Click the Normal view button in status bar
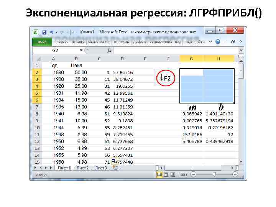The width and height of the screenshot is (276, 207). (159, 175)
